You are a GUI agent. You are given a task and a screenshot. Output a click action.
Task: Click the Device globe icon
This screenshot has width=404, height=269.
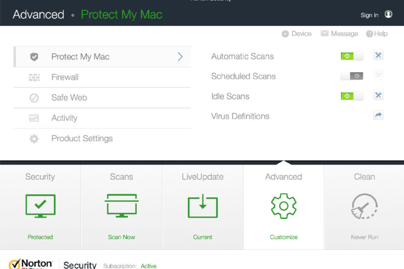[285, 34]
